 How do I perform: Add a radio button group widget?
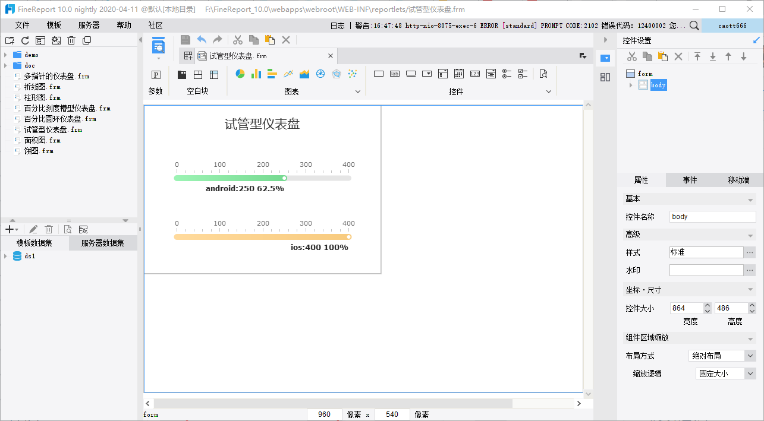tap(507, 74)
